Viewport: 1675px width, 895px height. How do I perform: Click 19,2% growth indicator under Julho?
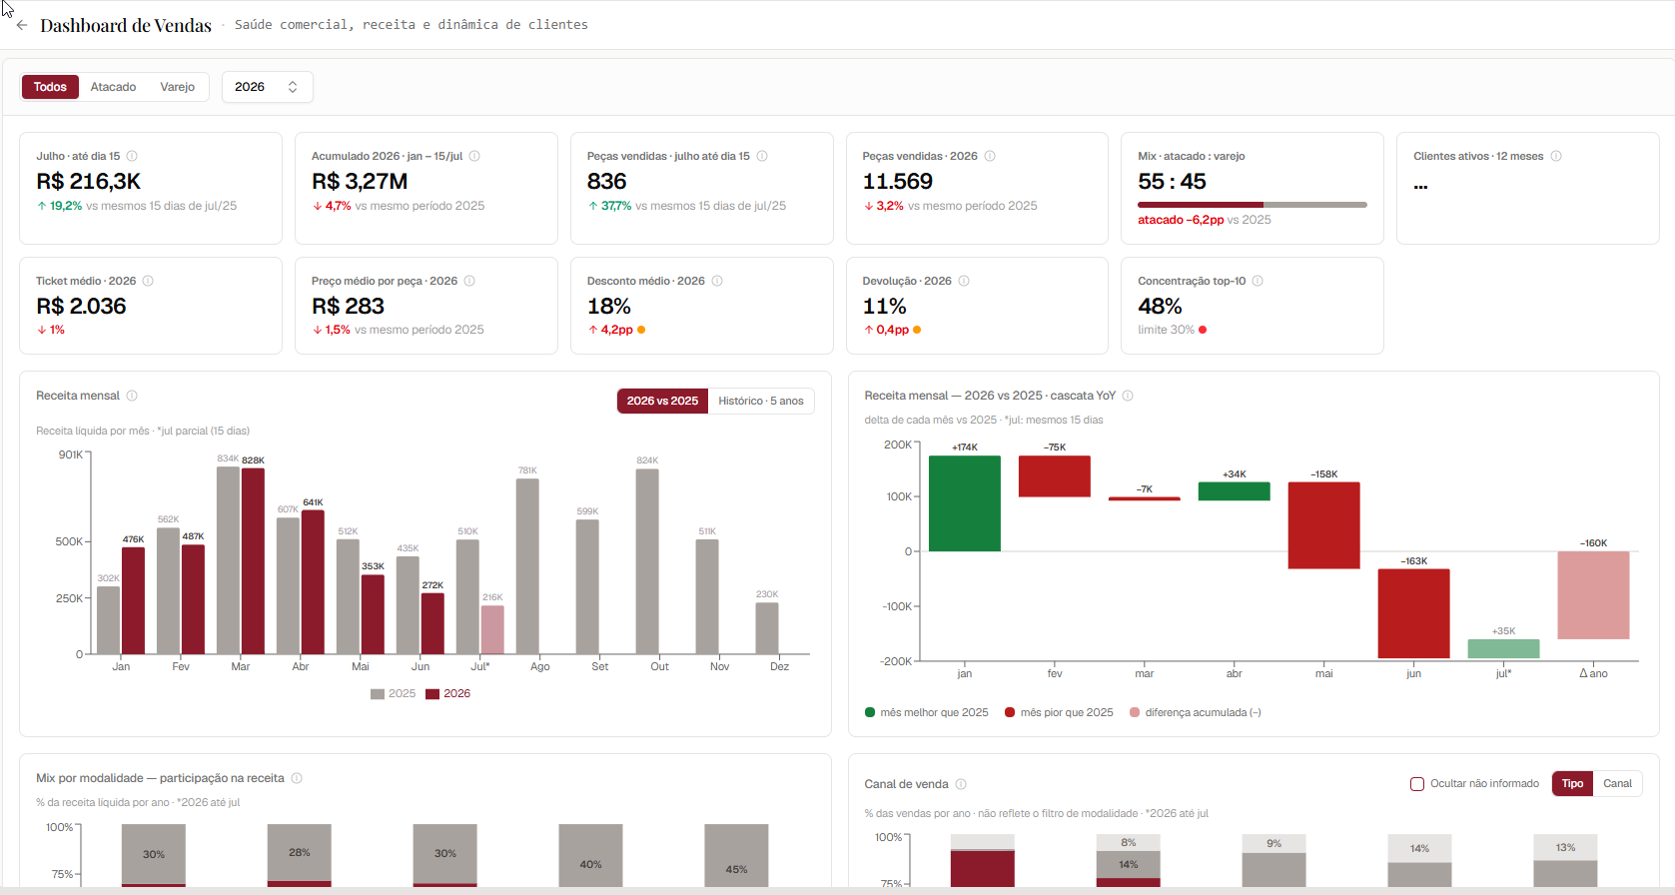click(x=60, y=206)
